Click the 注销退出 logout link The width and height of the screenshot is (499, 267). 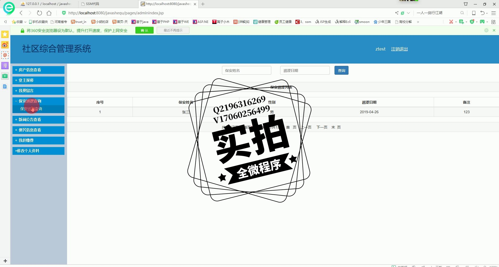(x=399, y=49)
